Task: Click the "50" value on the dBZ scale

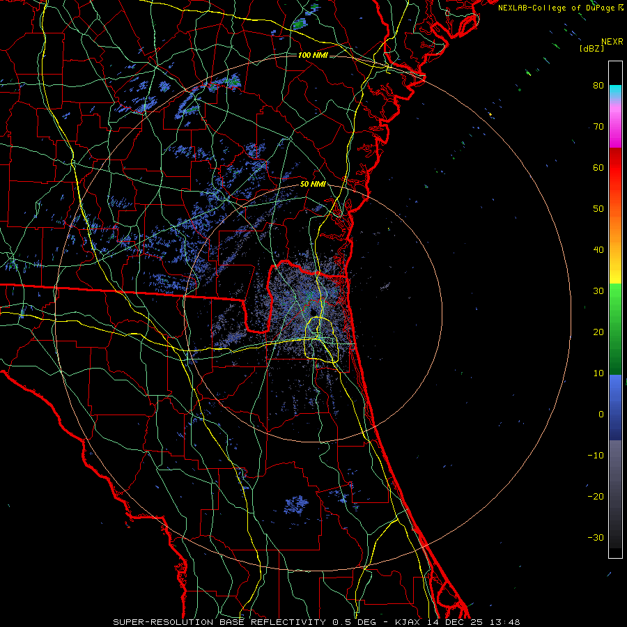Action: [598, 209]
